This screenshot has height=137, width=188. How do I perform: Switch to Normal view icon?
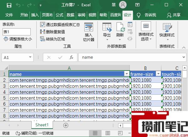click(95, 133)
